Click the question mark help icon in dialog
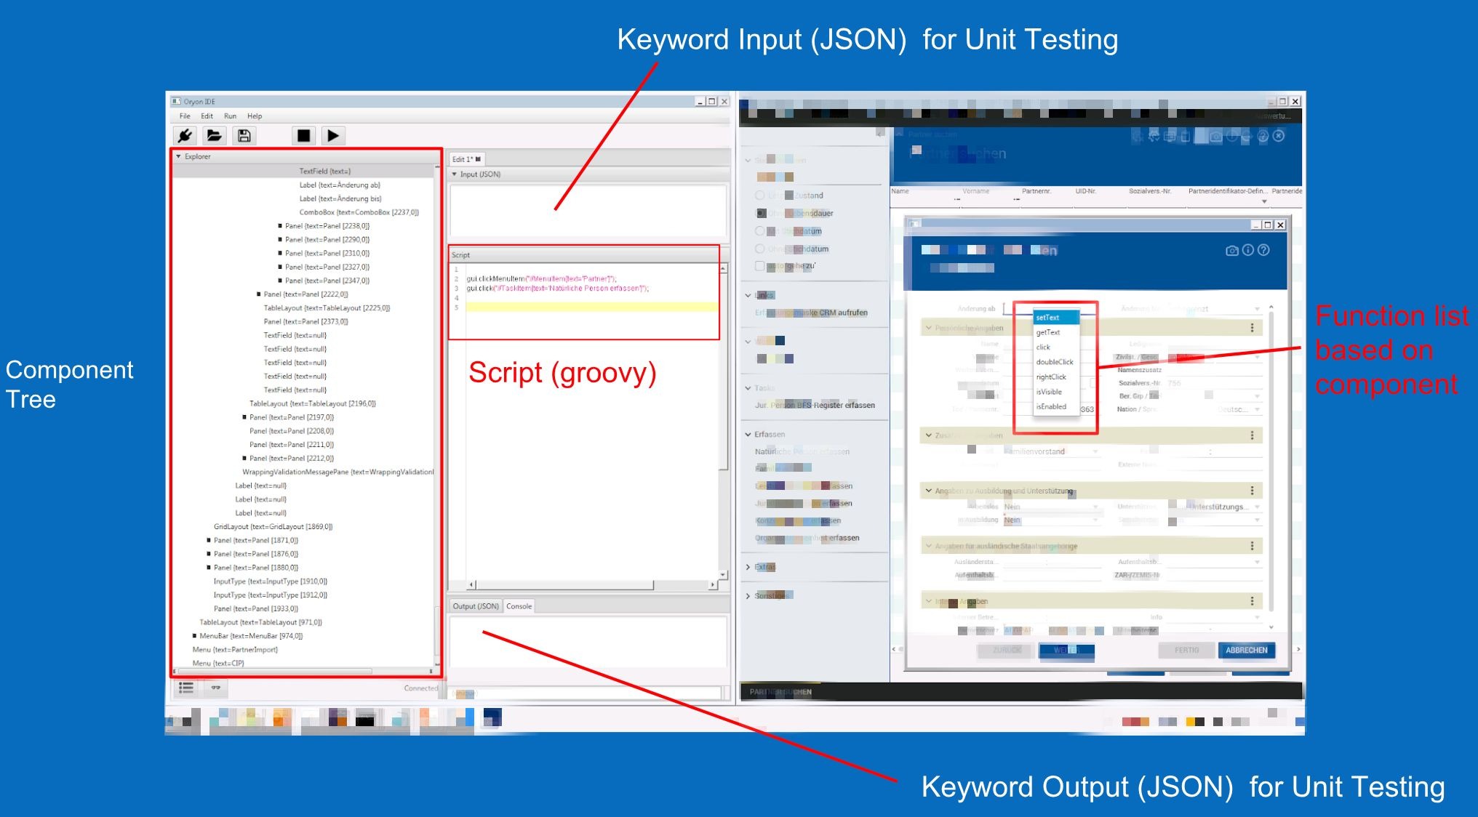This screenshot has width=1478, height=817. [1264, 250]
